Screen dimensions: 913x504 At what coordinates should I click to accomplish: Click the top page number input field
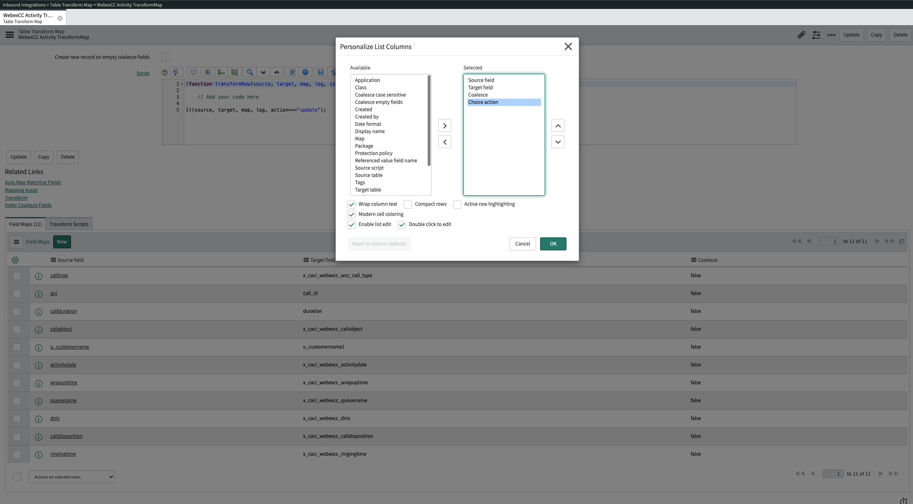[829, 241]
